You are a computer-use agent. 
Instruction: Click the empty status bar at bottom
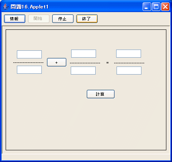tap(86, 157)
